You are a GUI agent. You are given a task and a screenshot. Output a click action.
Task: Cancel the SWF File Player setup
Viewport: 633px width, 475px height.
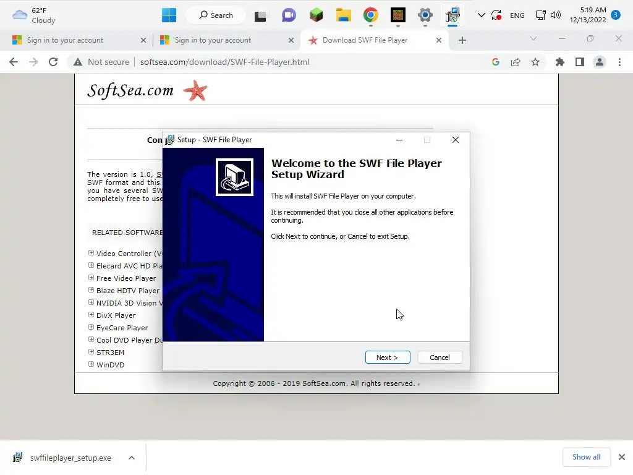pos(440,357)
